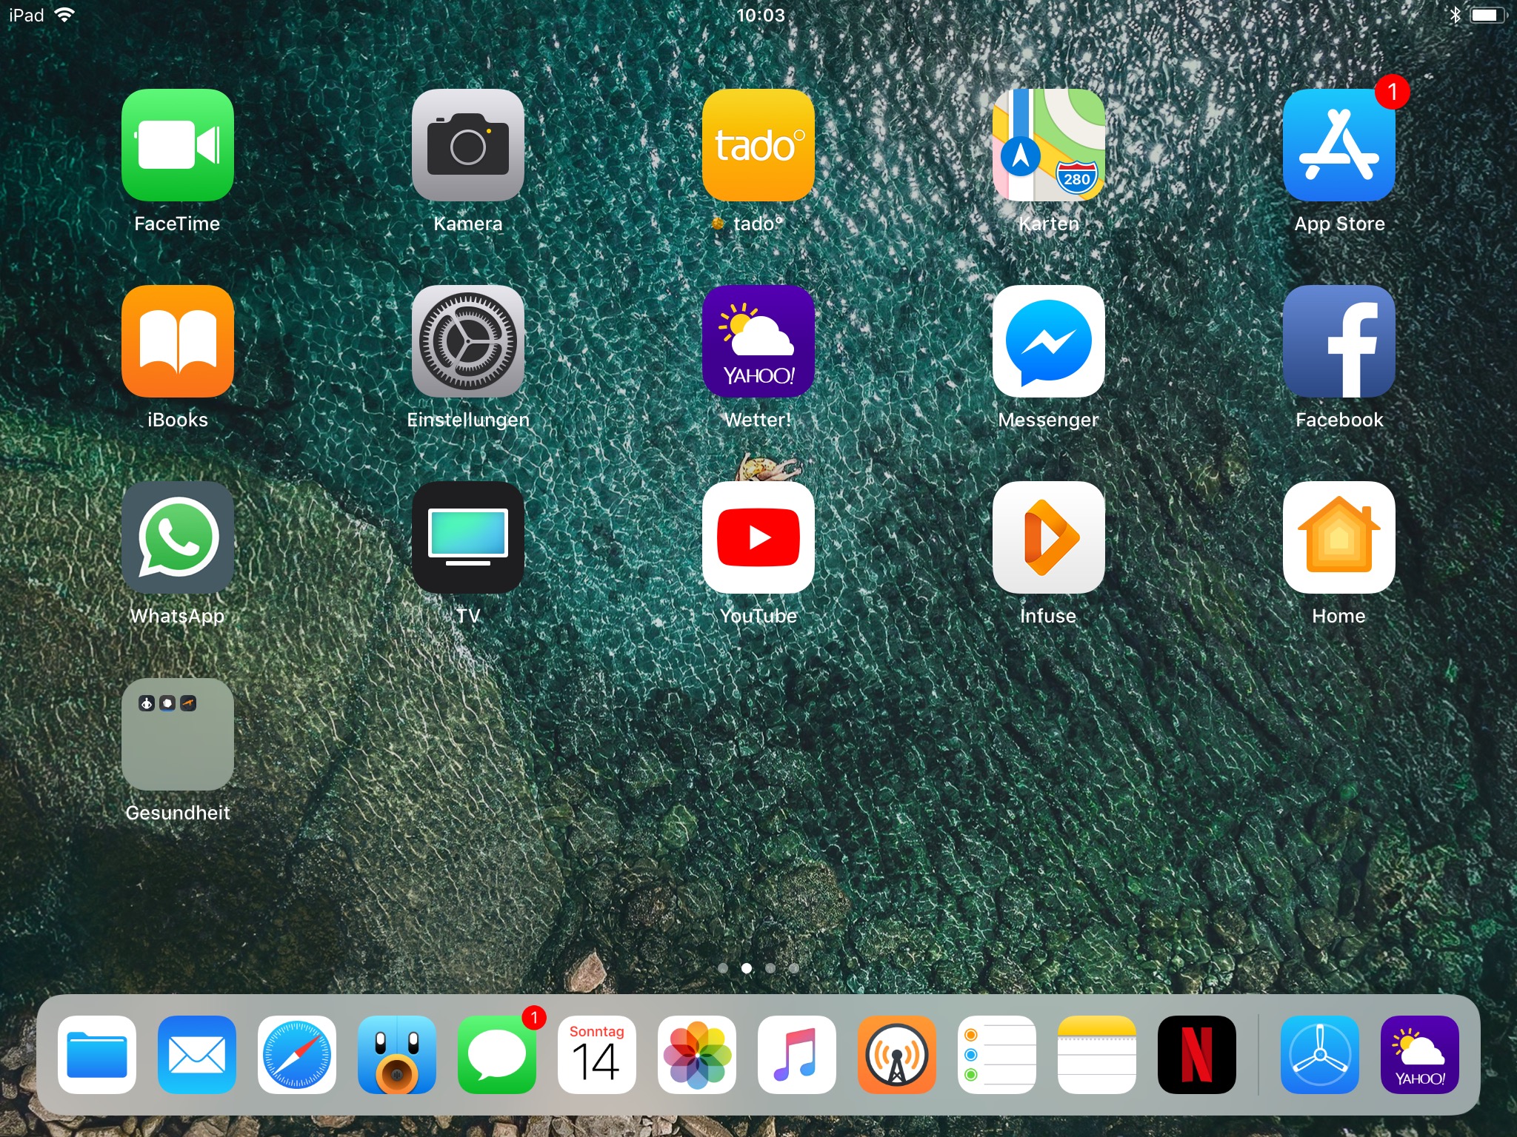Tap the 10:03 status bar clock
This screenshot has height=1137, width=1517.
(x=760, y=16)
